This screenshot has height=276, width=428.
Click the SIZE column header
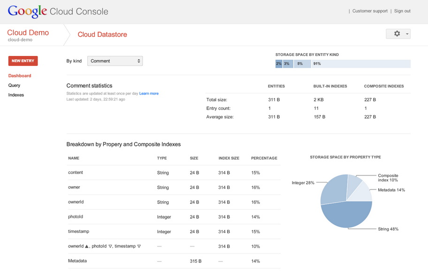194,158
